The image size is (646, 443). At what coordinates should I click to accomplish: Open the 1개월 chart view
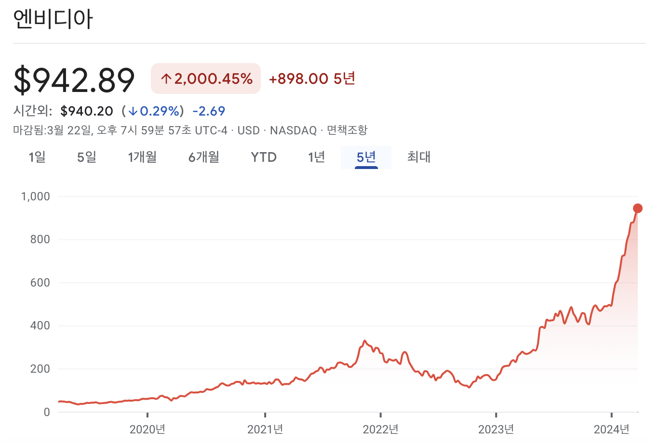(142, 157)
